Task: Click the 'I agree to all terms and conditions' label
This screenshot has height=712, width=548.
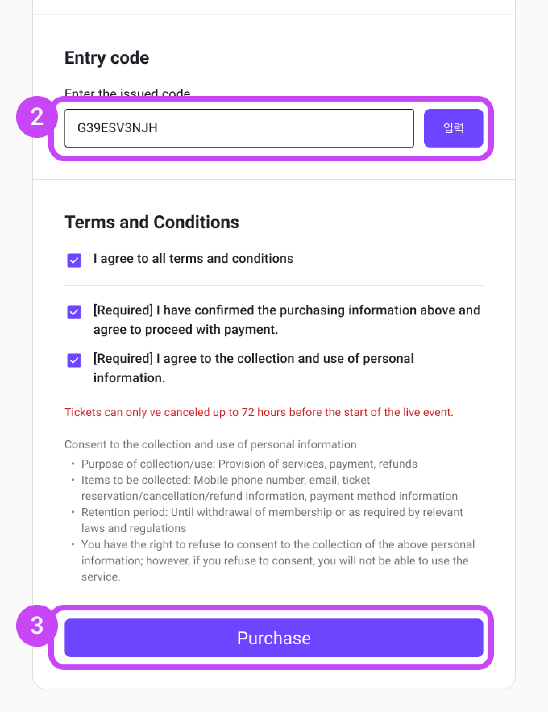Action: point(193,259)
